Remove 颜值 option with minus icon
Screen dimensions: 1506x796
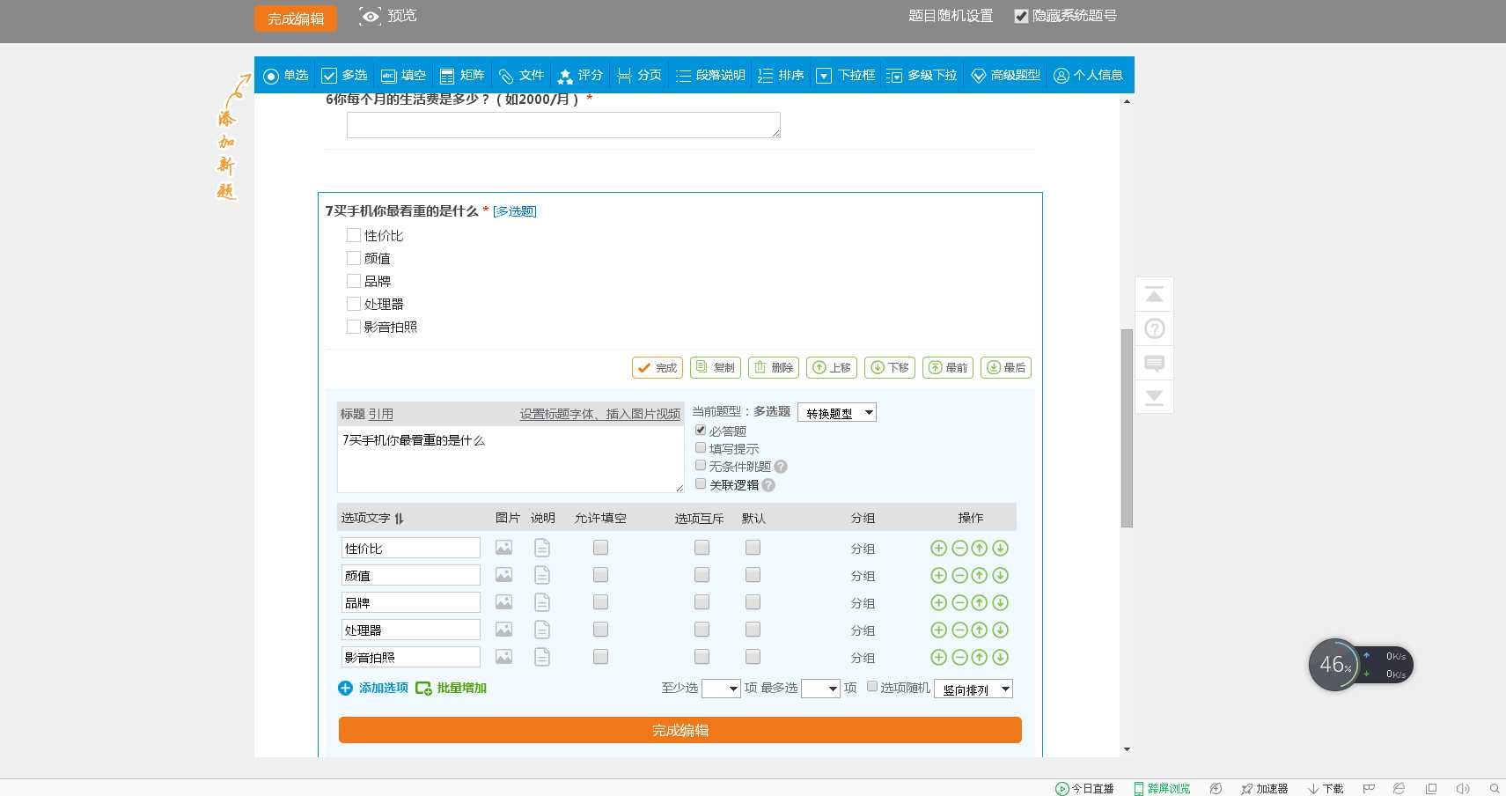959,575
